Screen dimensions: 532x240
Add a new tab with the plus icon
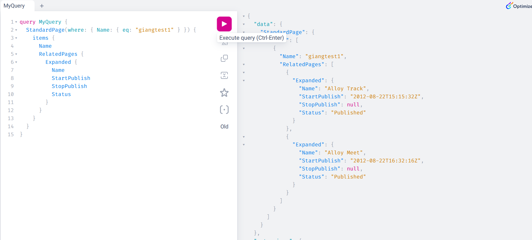pos(42,6)
